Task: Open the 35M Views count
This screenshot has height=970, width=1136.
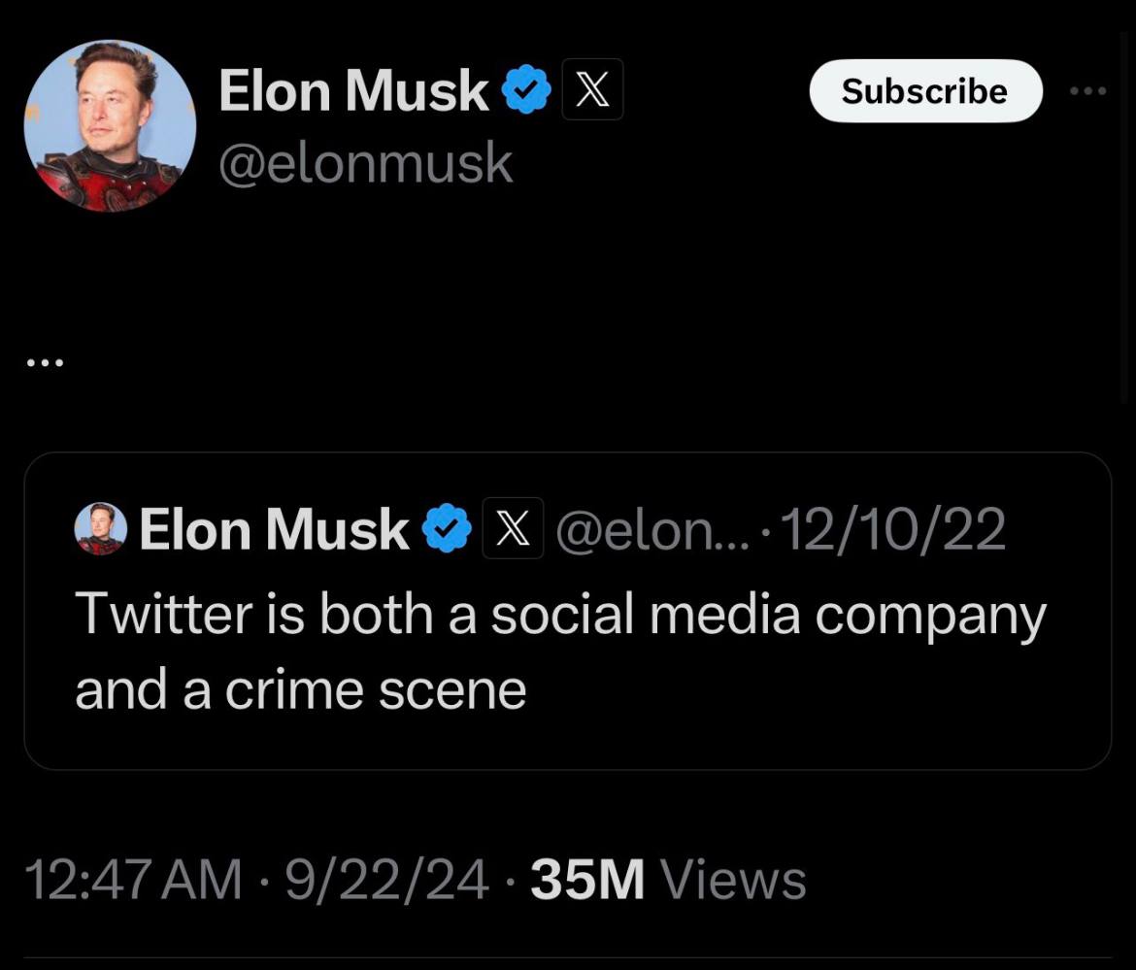Action: click(x=669, y=880)
